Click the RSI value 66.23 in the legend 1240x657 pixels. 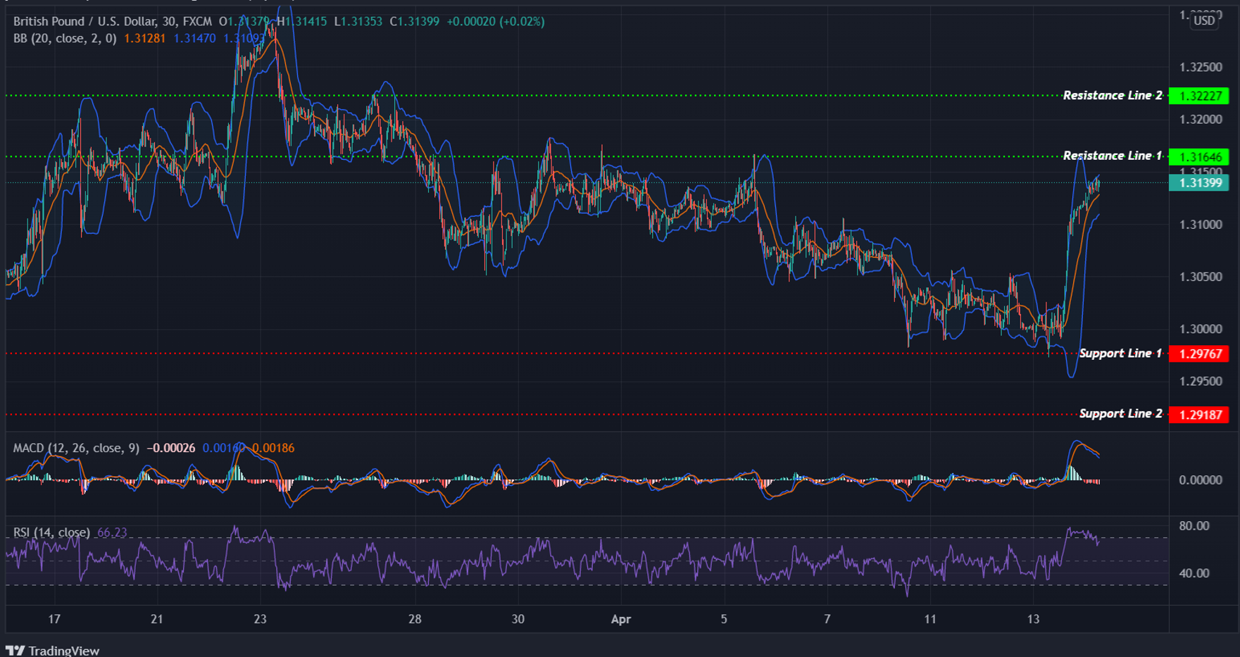111,533
